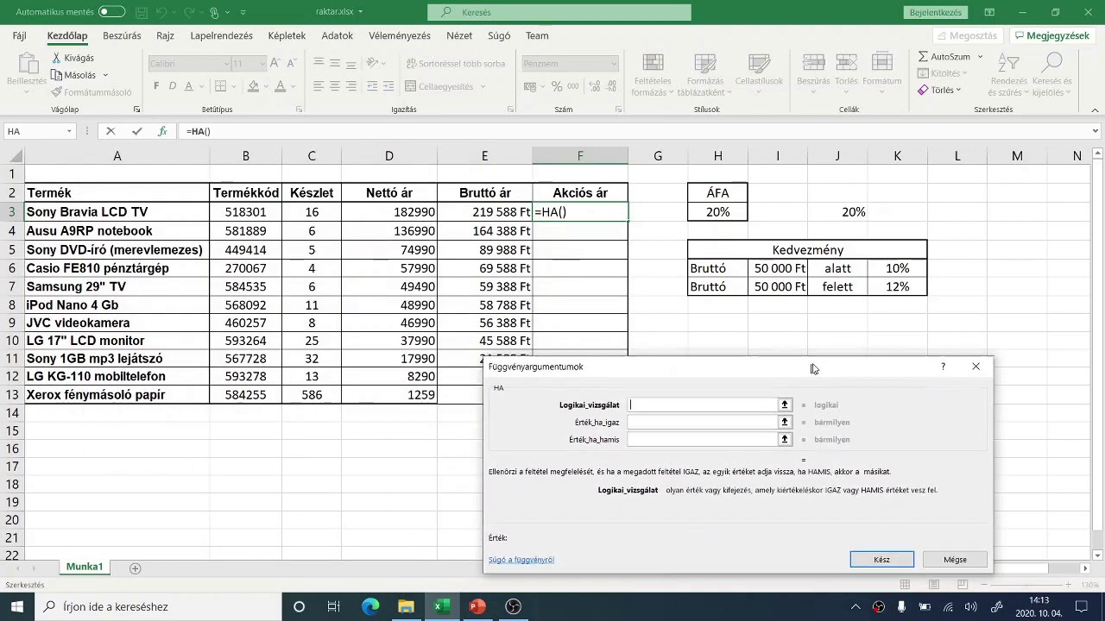The image size is (1105, 621).
Task: Click the align text right icon
Action: pos(350,86)
